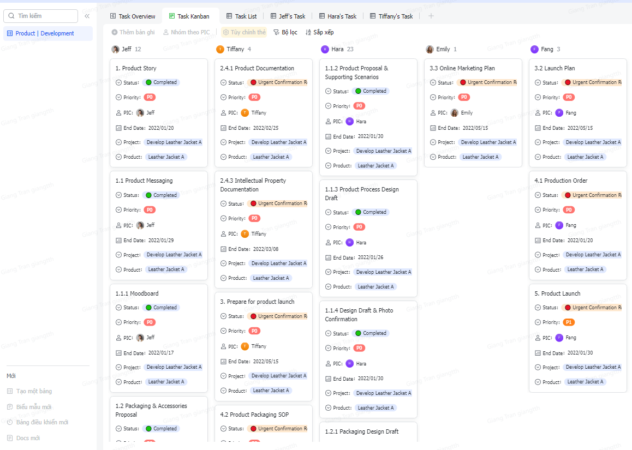Screen dimensions: 632x450
Task: Click the Biểu mẫu mới form icon
Action: (10, 407)
